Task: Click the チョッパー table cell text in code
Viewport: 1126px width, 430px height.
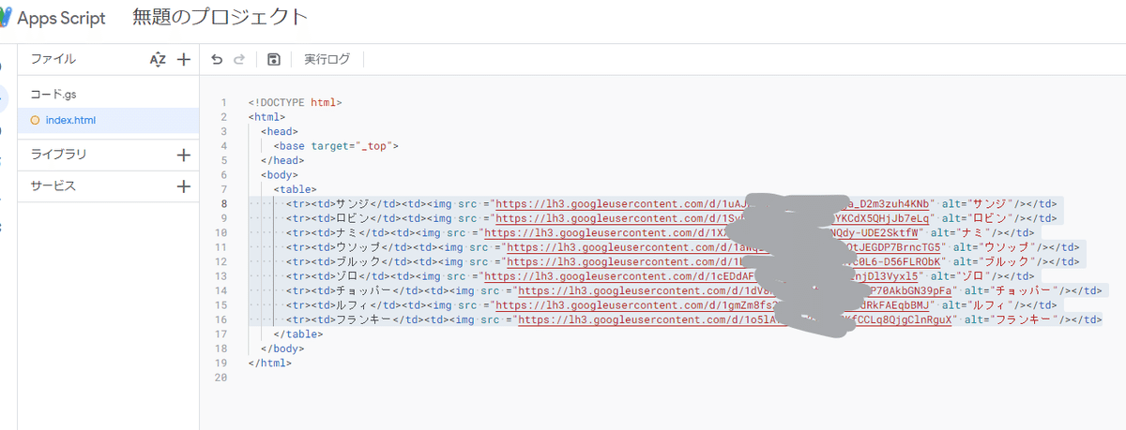Action: pos(365,290)
